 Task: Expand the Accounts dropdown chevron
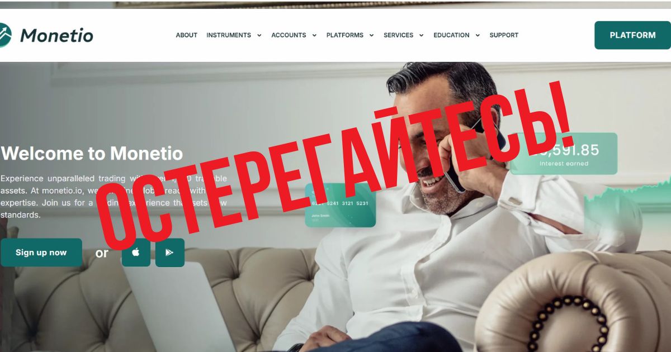point(314,35)
